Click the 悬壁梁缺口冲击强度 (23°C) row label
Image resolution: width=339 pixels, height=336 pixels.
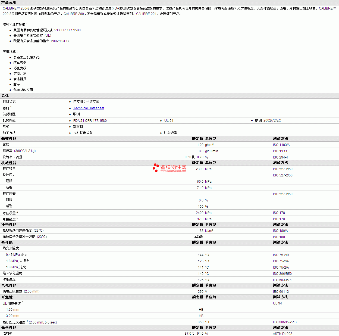coord(23,231)
